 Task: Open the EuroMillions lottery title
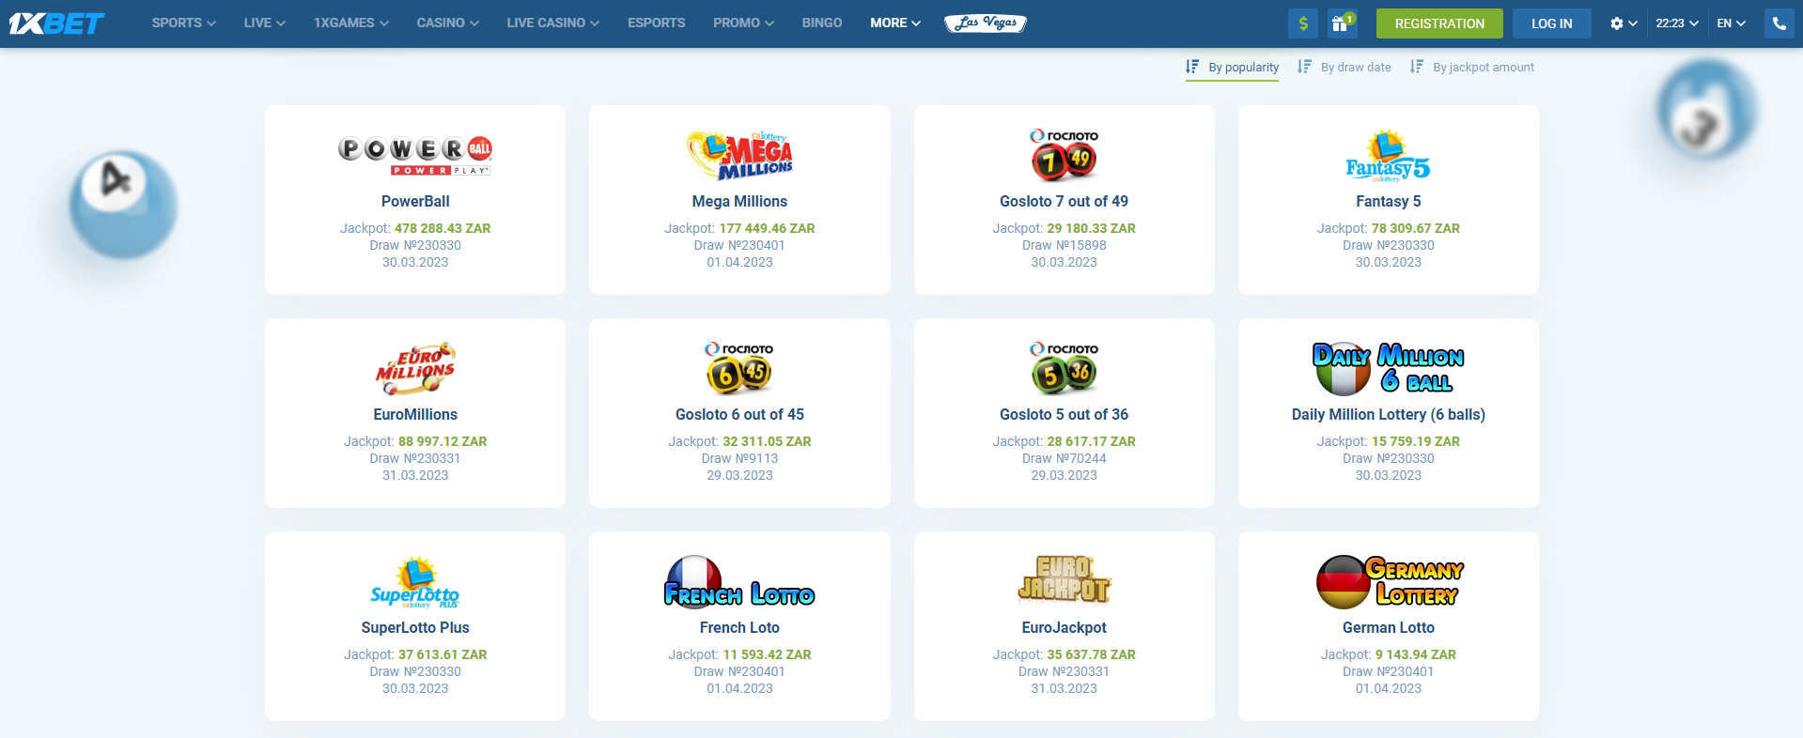pos(415,414)
